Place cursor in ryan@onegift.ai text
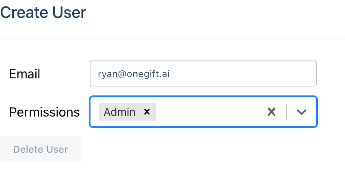The image size is (345, 173). tap(134, 74)
